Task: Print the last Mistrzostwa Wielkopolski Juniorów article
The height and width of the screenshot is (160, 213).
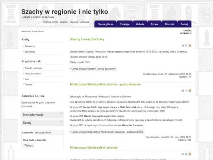Action: [183, 154]
